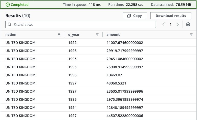Click the Run time value 22.258 sec
This screenshot has height=120, width=197.
pyautogui.click(x=135, y=5)
